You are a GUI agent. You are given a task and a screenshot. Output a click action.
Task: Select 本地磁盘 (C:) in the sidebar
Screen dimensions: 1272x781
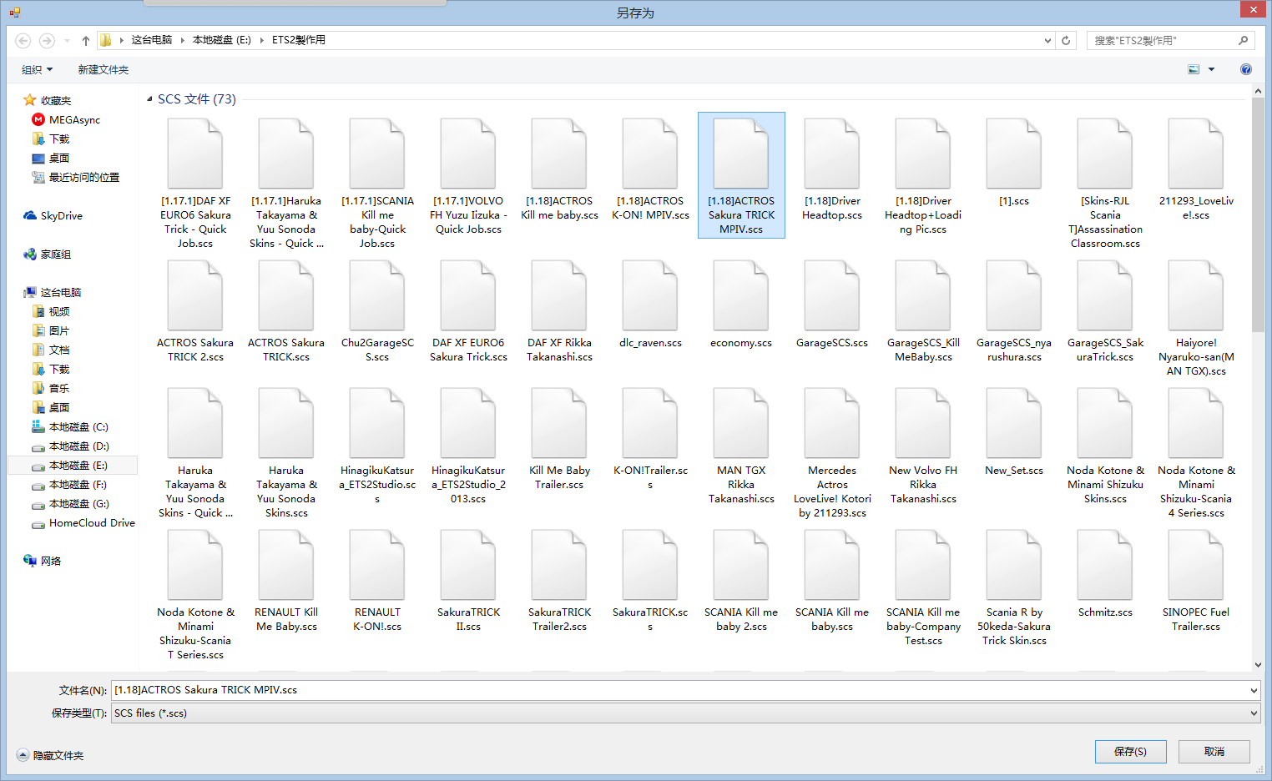pyautogui.click(x=78, y=427)
